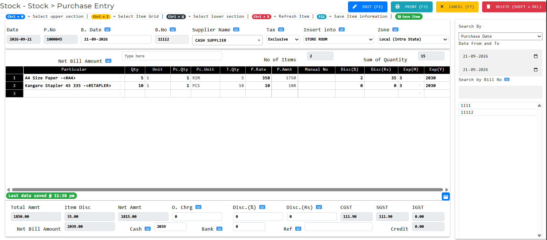This screenshot has width=547, height=240.
Task: Click the keyboard icon beside Disc.(Rs) label
Action: (x=319, y=207)
